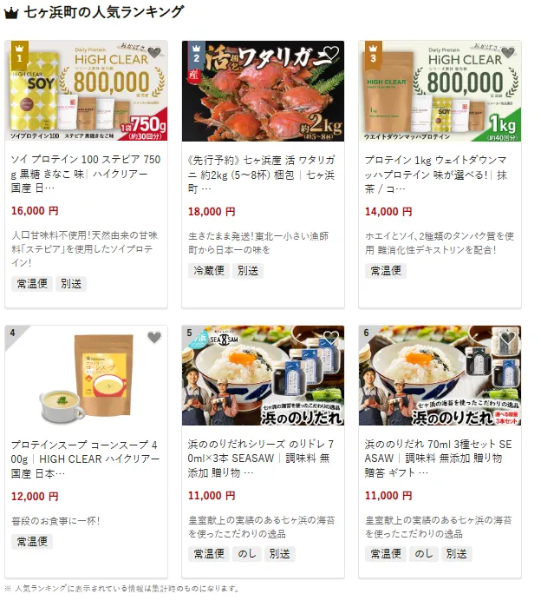Click the gold rank 1 crown badge

pos(19,54)
